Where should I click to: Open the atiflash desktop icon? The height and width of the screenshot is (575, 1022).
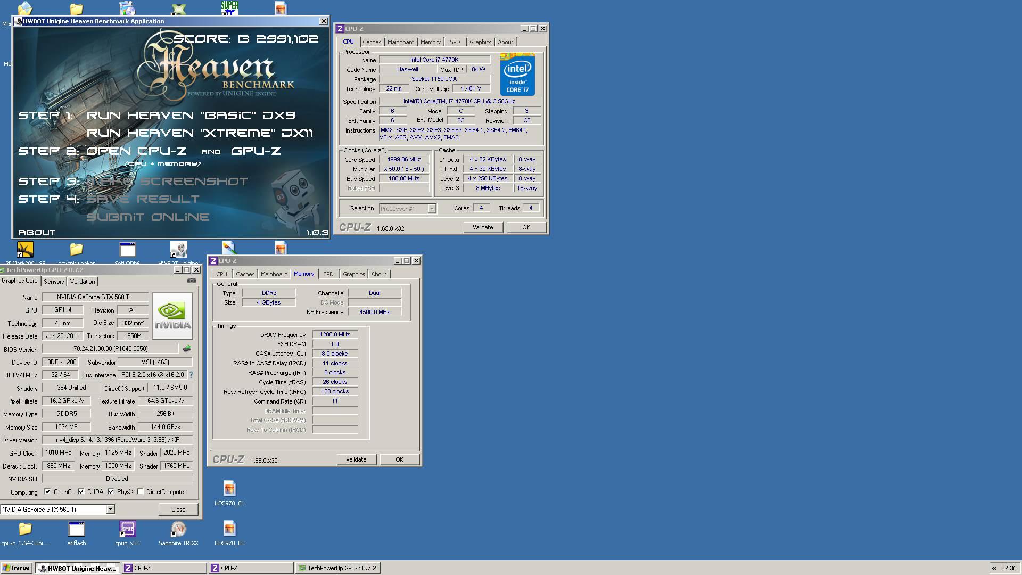[x=77, y=533]
